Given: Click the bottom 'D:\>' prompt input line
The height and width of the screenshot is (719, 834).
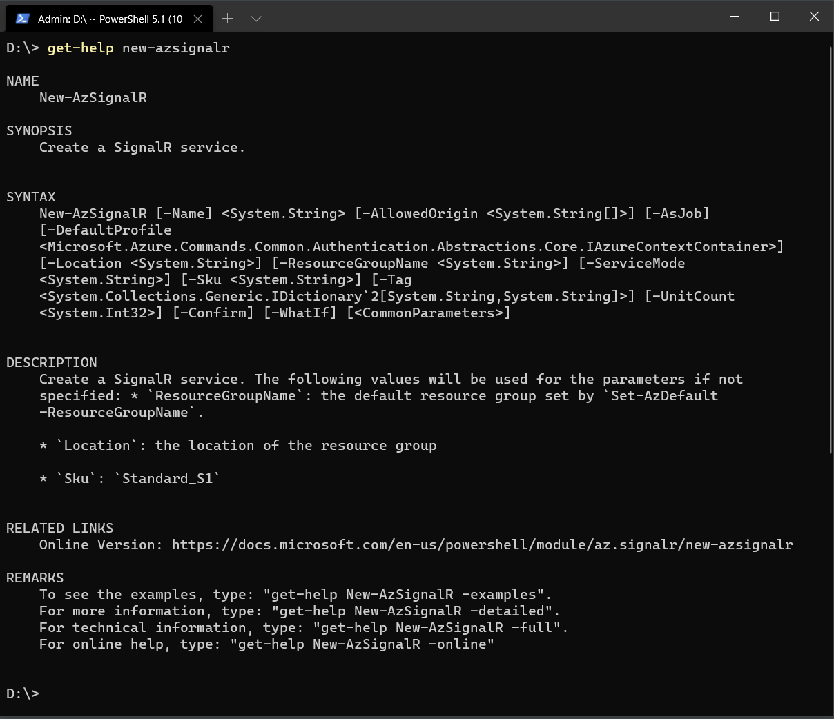Looking at the screenshot, I should point(28,693).
